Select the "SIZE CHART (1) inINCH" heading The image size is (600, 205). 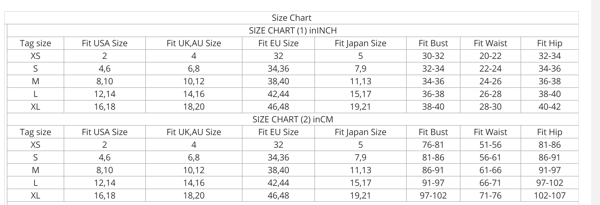tap(293, 31)
